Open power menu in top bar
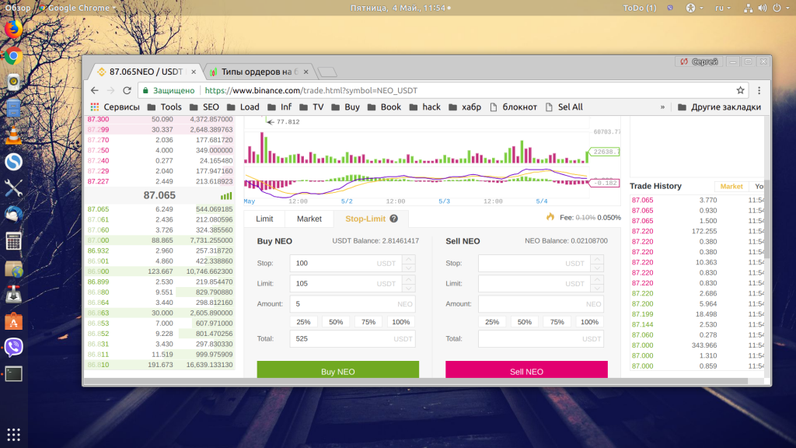Screen dimensions: 796x448 click(x=780, y=8)
